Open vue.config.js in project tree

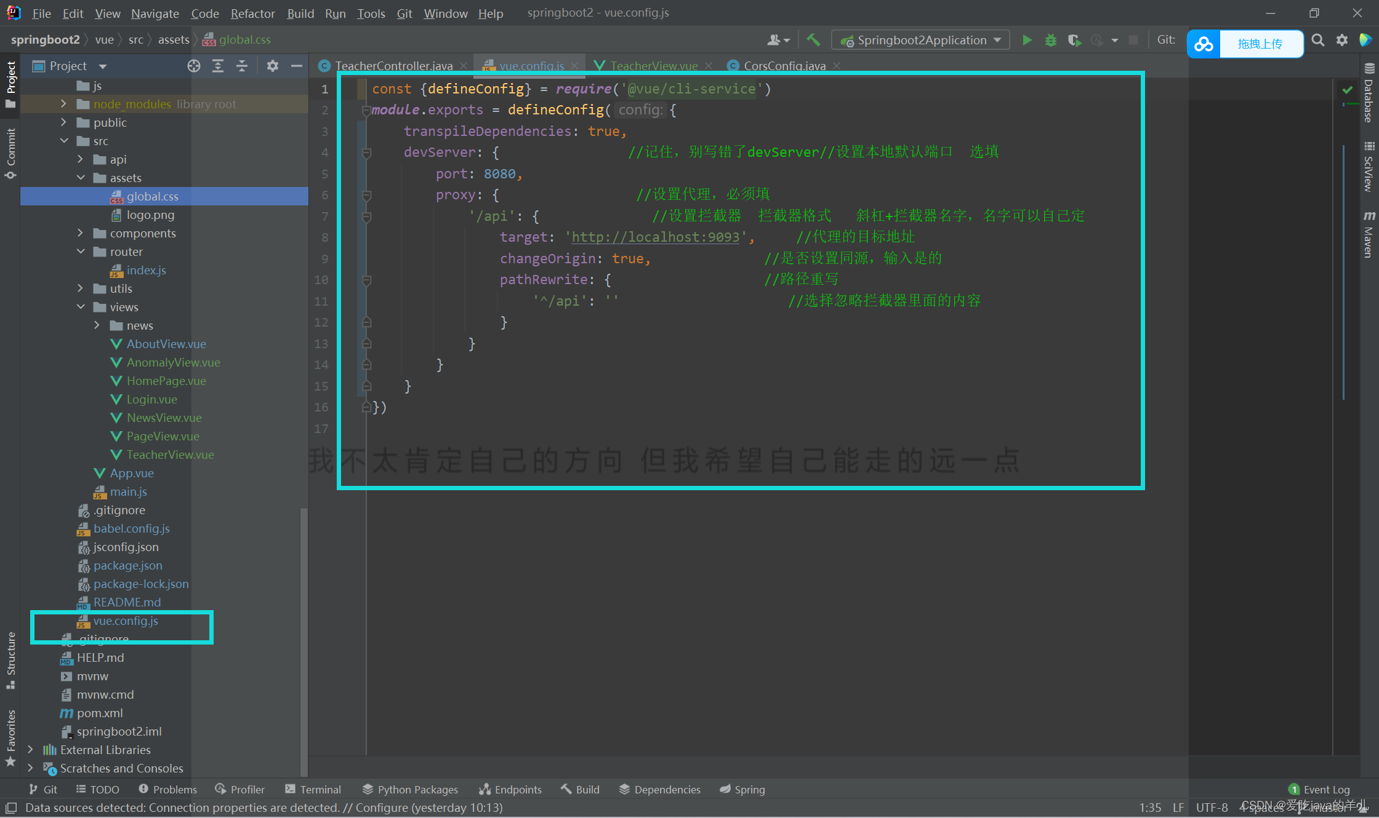[126, 621]
